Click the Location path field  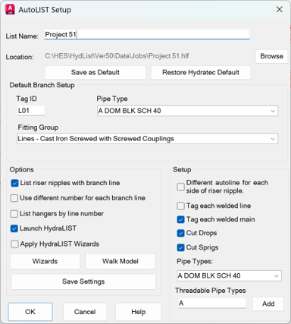[x=147, y=56]
